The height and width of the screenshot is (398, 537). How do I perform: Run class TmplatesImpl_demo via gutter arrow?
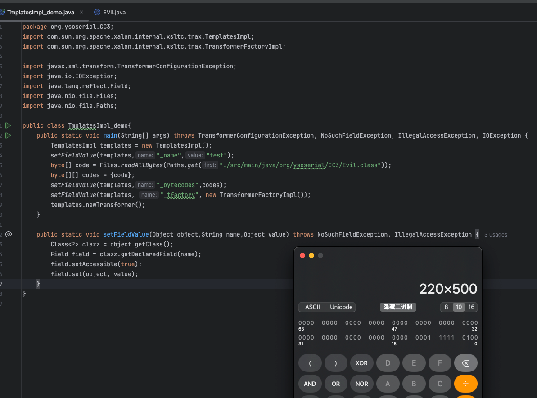coord(8,125)
